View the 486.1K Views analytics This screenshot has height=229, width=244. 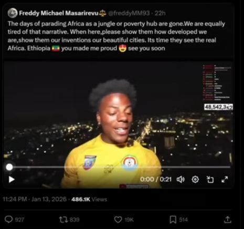[89, 199]
